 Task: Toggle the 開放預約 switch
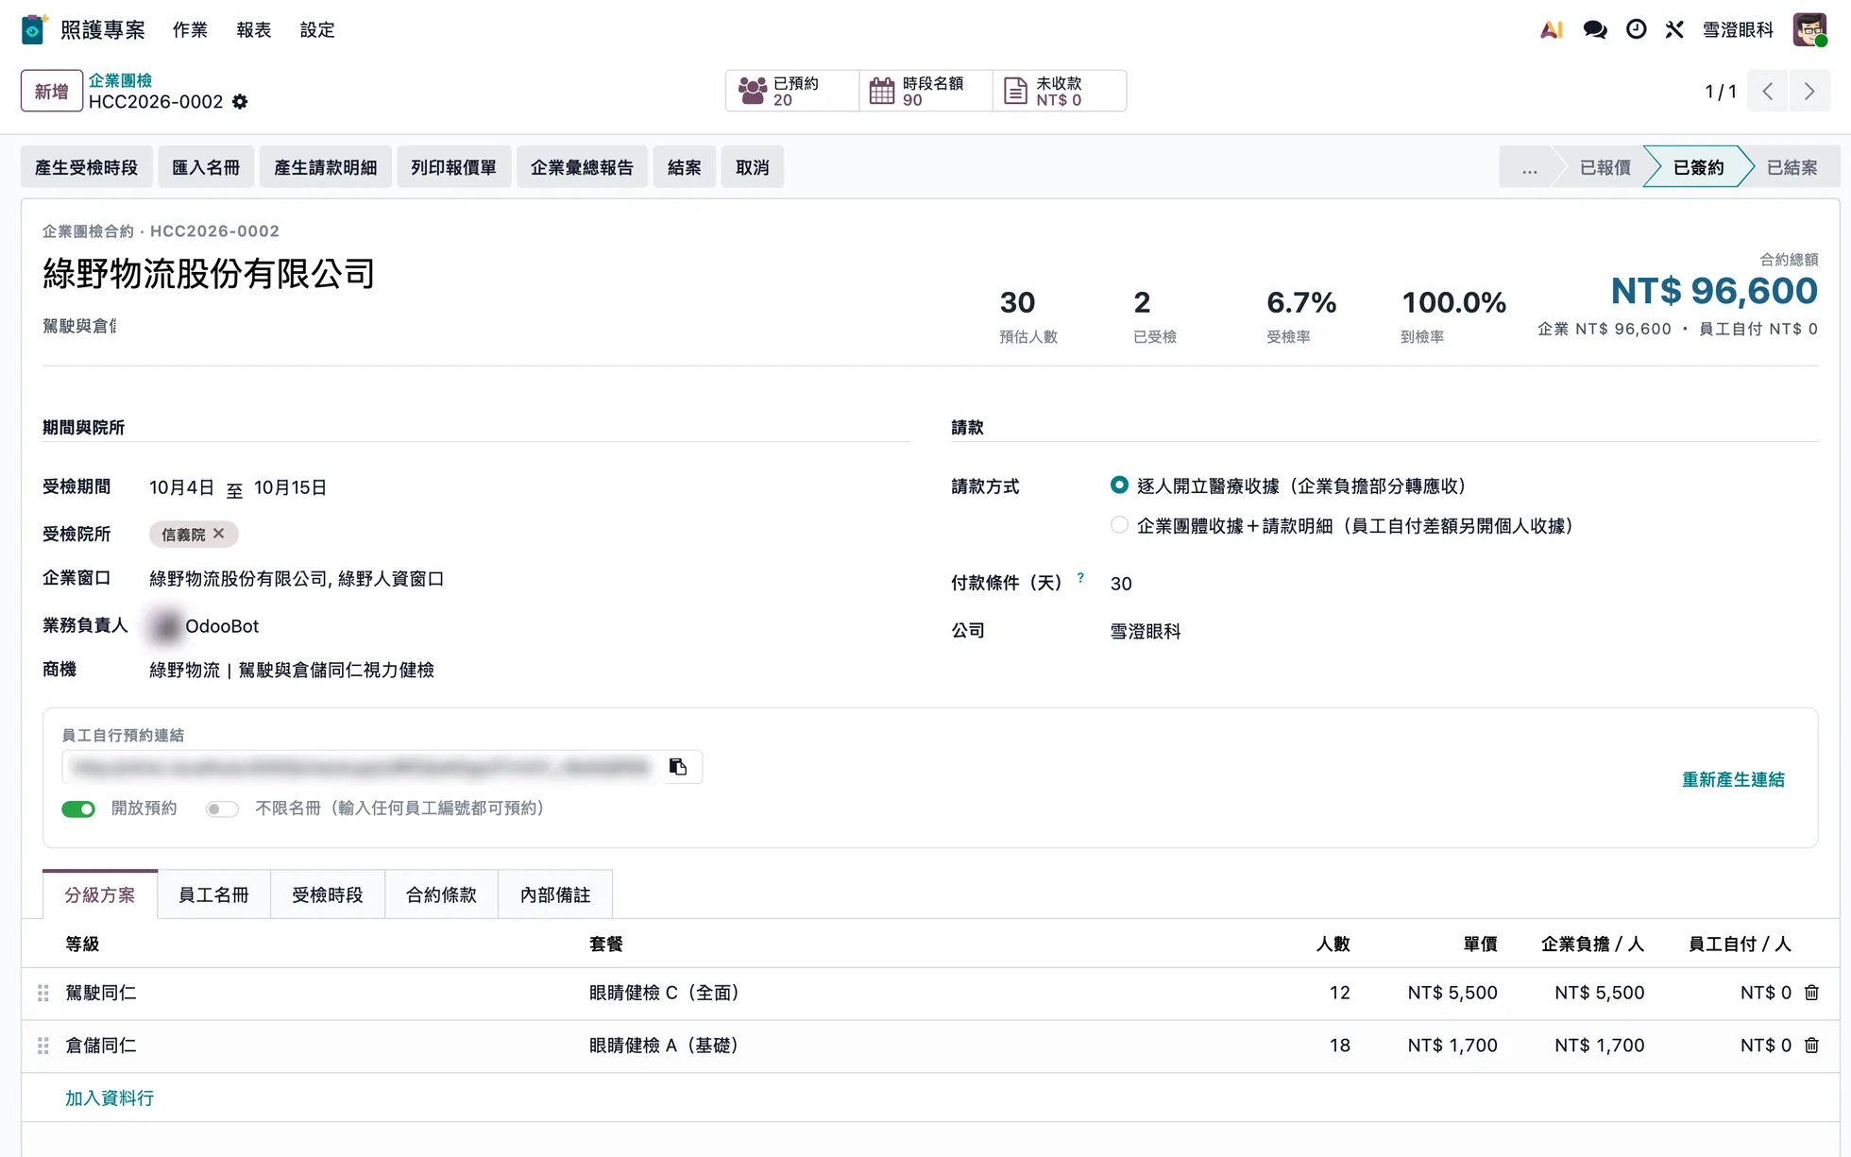tap(78, 808)
